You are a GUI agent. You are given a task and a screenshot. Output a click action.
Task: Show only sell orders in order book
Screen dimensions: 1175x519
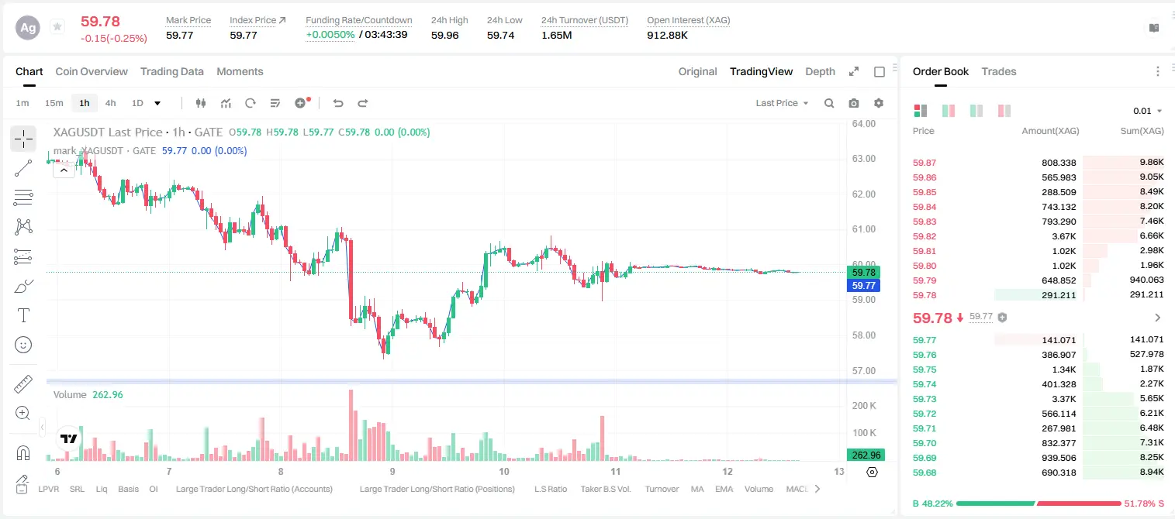click(1004, 111)
